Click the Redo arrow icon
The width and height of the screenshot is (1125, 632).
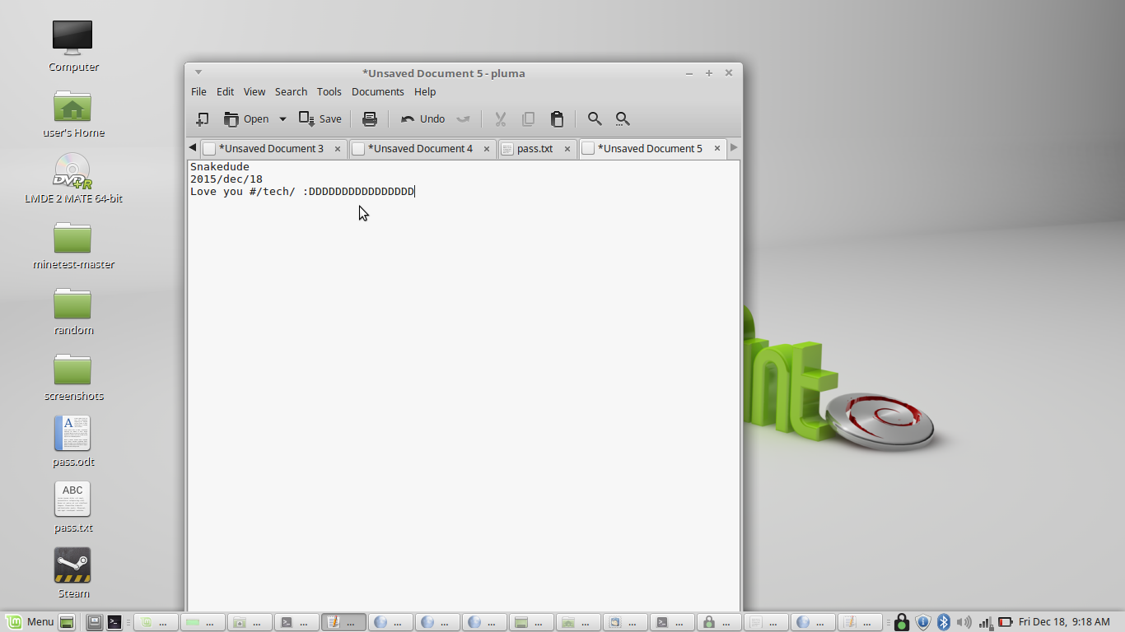tap(464, 119)
